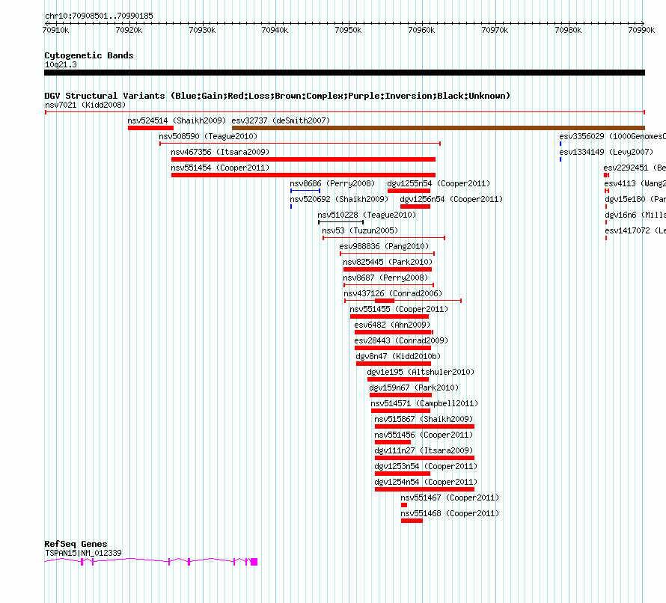
Task: Select the nsv524514 (Shaikh2009) red bar
Action: click(150, 128)
